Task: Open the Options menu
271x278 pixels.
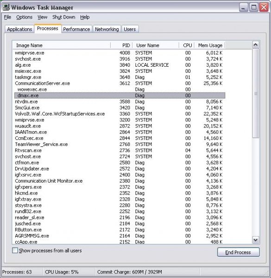Action: pos(24,17)
